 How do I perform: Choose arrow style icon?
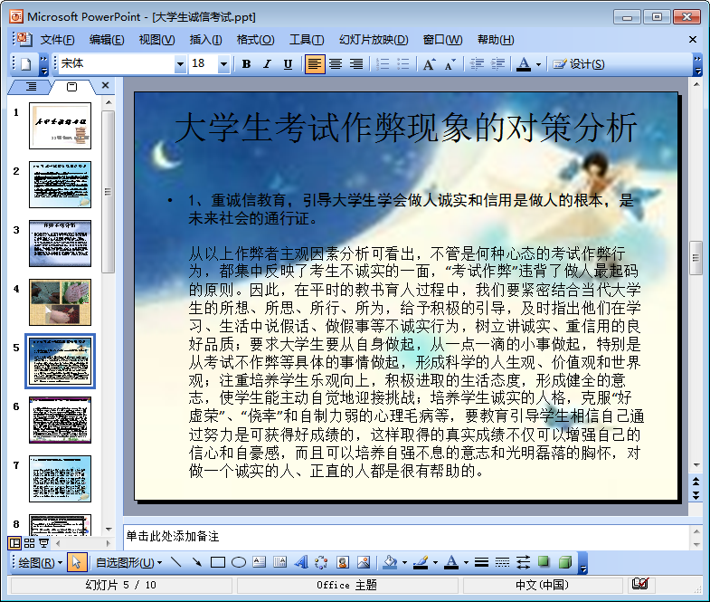click(x=523, y=562)
